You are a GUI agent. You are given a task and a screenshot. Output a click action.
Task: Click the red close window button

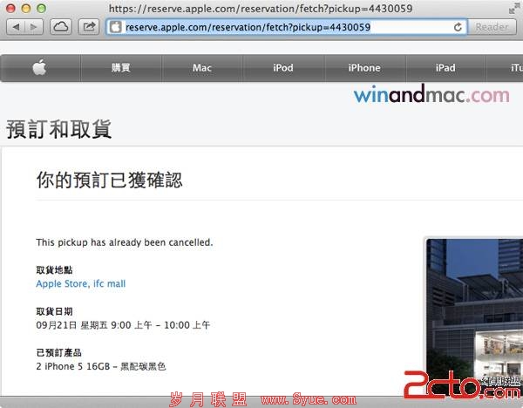tap(10, 9)
